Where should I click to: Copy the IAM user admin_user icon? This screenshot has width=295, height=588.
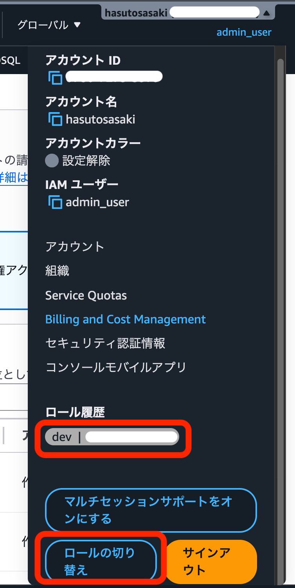click(55, 202)
